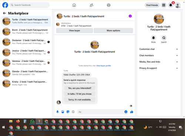Open WhatsApp from the taskbar
185x136 pixels.
click(x=32, y=122)
